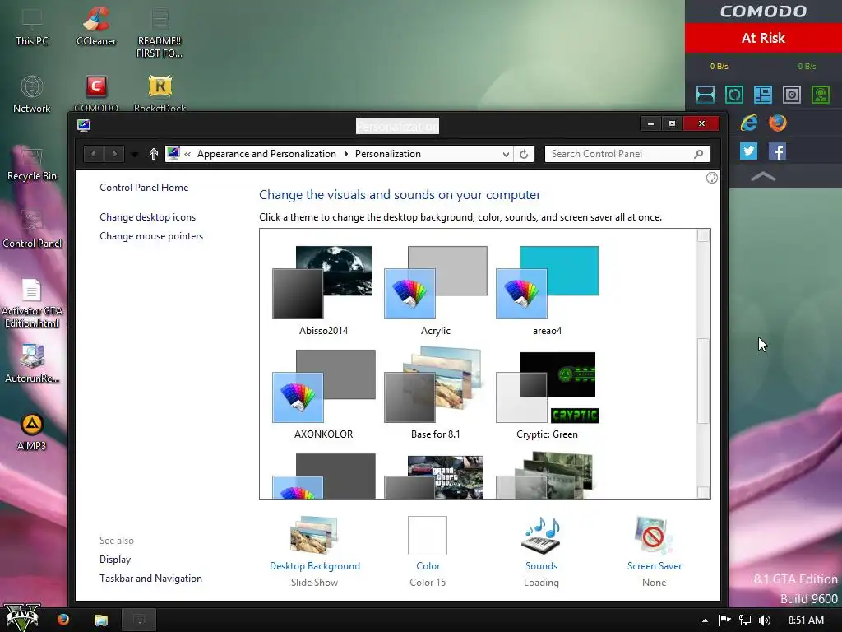Click the 8:51 AM clock
Screen dimensions: 842x632
coord(806,620)
